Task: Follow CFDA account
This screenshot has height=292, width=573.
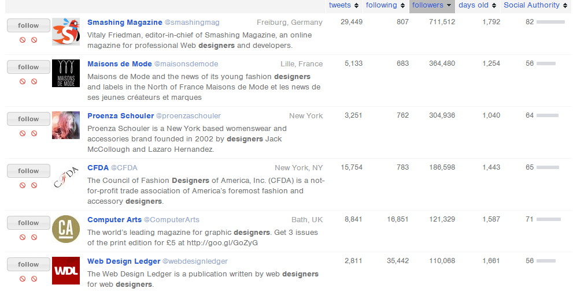Action: (x=28, y=171)
